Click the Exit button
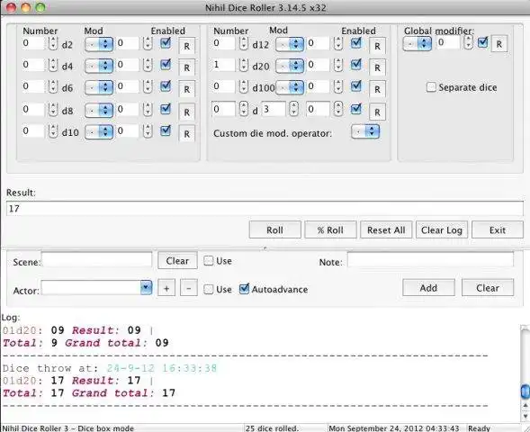Screen dimensions: 530x432 point(498,230)
